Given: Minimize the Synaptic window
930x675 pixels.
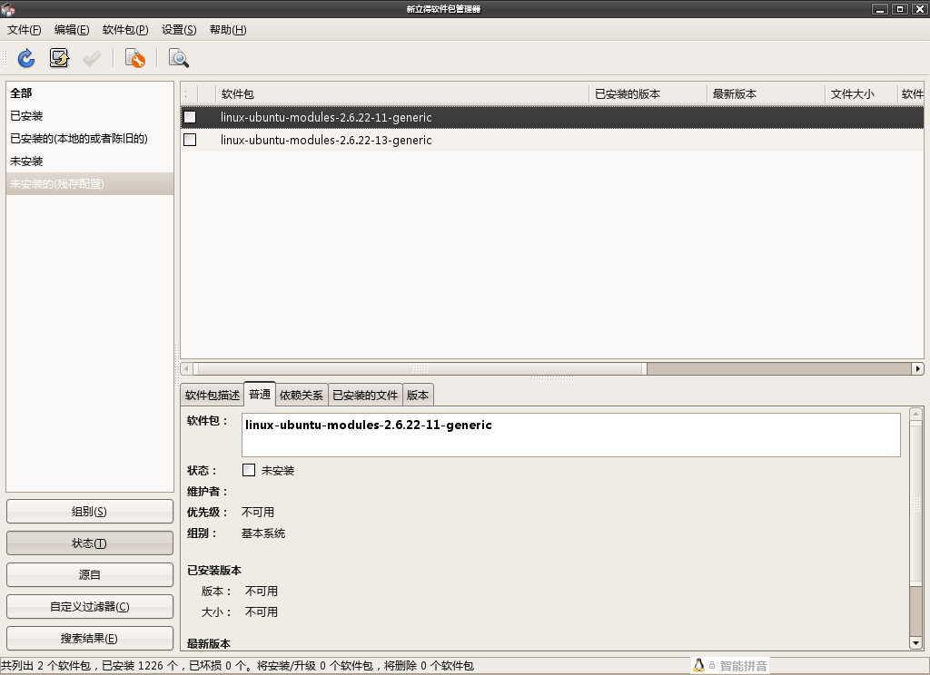Looking at the screenshot, I should point(879,9).
